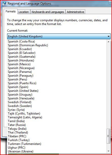This screenshot has width=112, height=155.
Task: Click the list scrollbar up arrow
Action: [x=108, y=42]
